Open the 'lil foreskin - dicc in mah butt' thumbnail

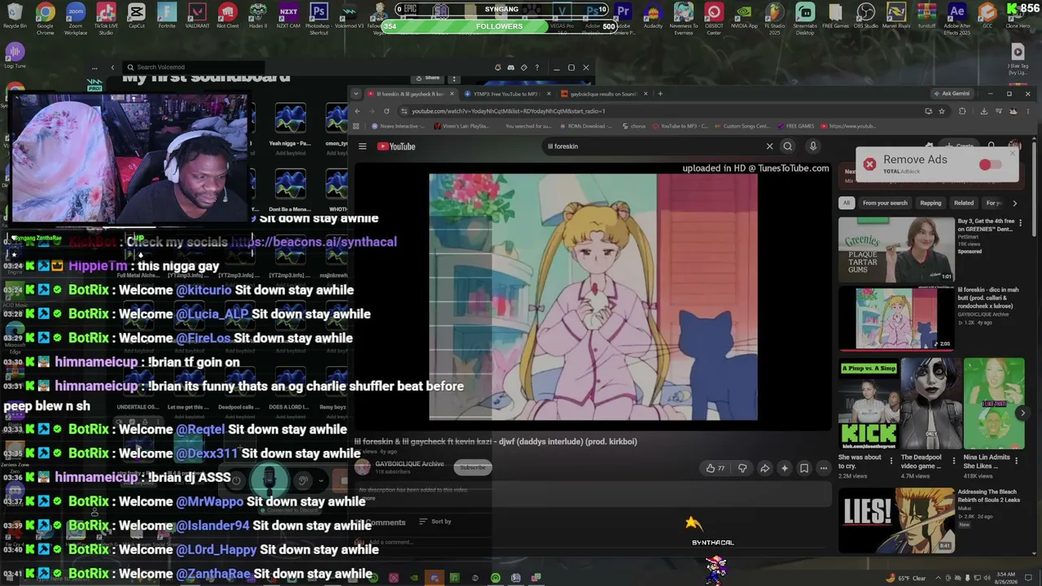pyautogui.click(x=896, y=318)
